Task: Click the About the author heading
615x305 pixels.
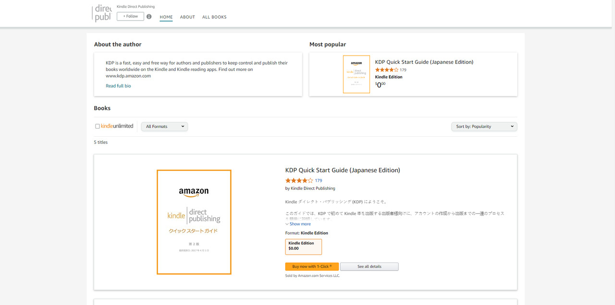Action: [x=118, y=45]
